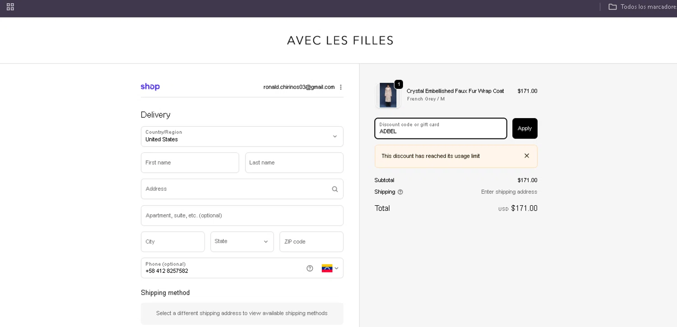Viewport: 677px width, 327px height.
Task: Click the 'Enter shipping address' text
Action: click(509, 192)
